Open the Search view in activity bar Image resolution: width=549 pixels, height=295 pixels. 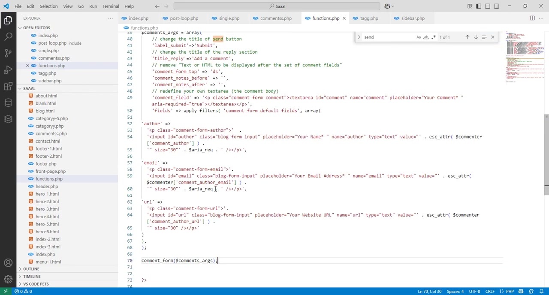point(8,36)
